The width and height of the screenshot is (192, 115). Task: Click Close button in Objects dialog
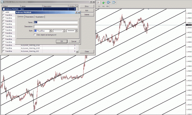click(87, 51)
